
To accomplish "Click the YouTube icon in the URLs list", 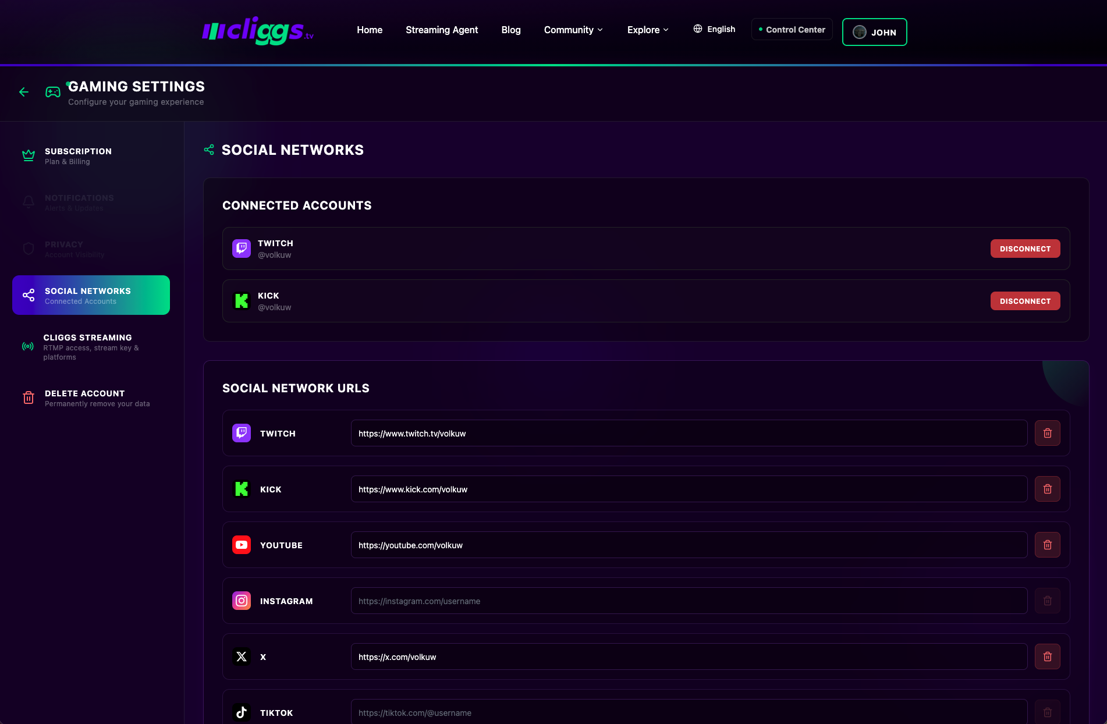I will [242, 545].
